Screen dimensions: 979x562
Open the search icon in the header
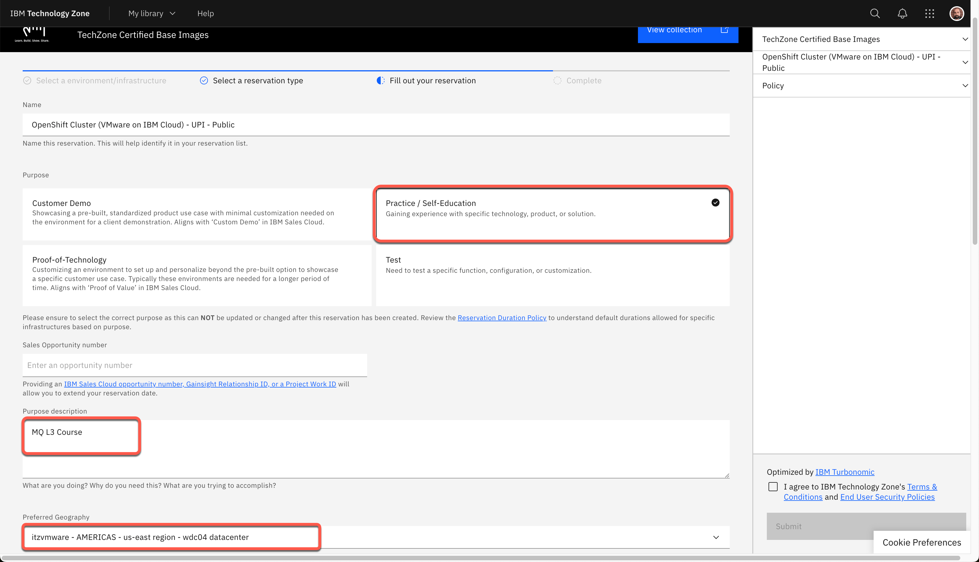(x=875, y=13)
